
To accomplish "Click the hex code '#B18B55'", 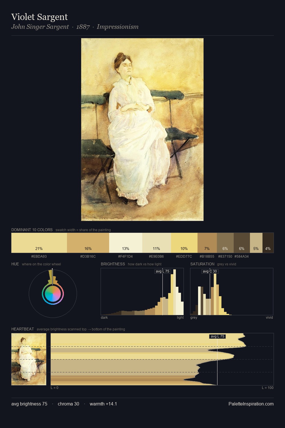I will click(207, 257).
